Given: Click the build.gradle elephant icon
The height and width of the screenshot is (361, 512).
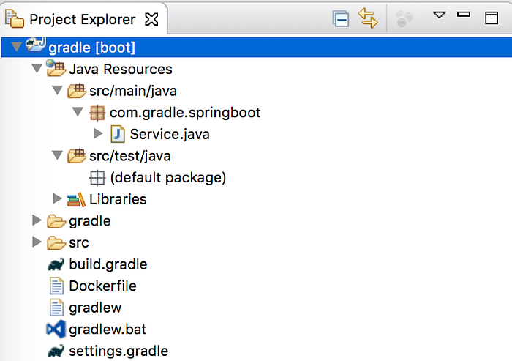Looking at the screenshot, I should pos(56,264).
